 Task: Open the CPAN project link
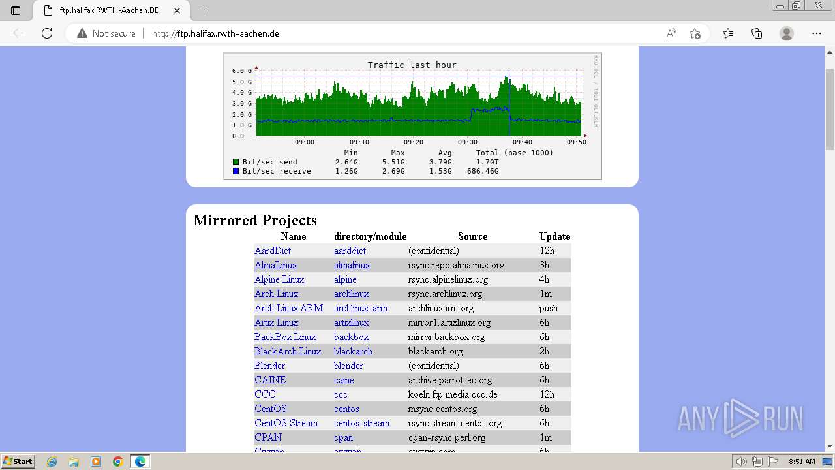268,437
